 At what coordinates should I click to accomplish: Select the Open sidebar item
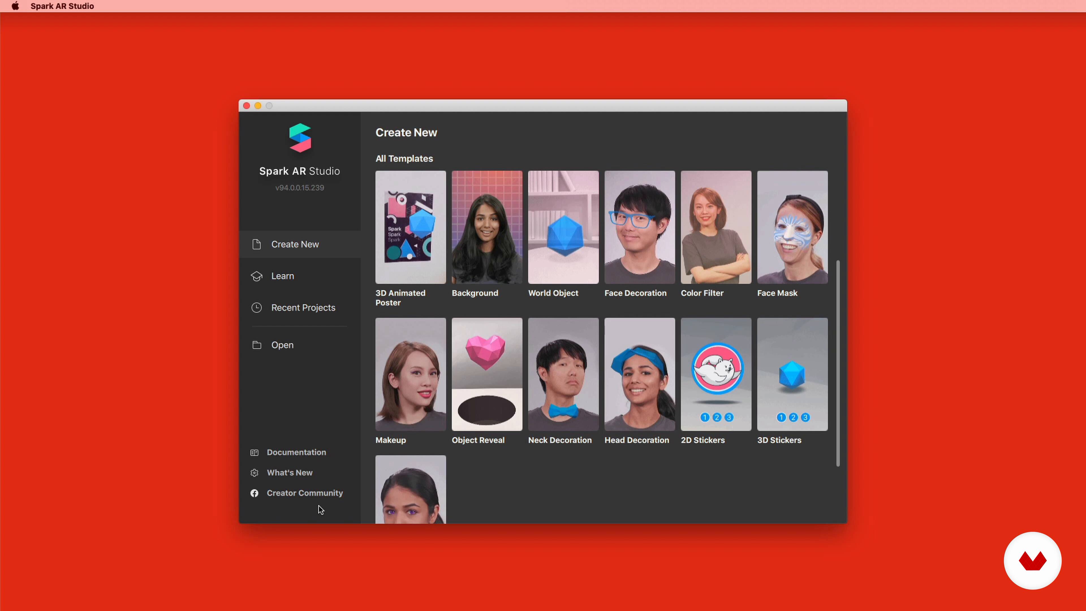300,345
